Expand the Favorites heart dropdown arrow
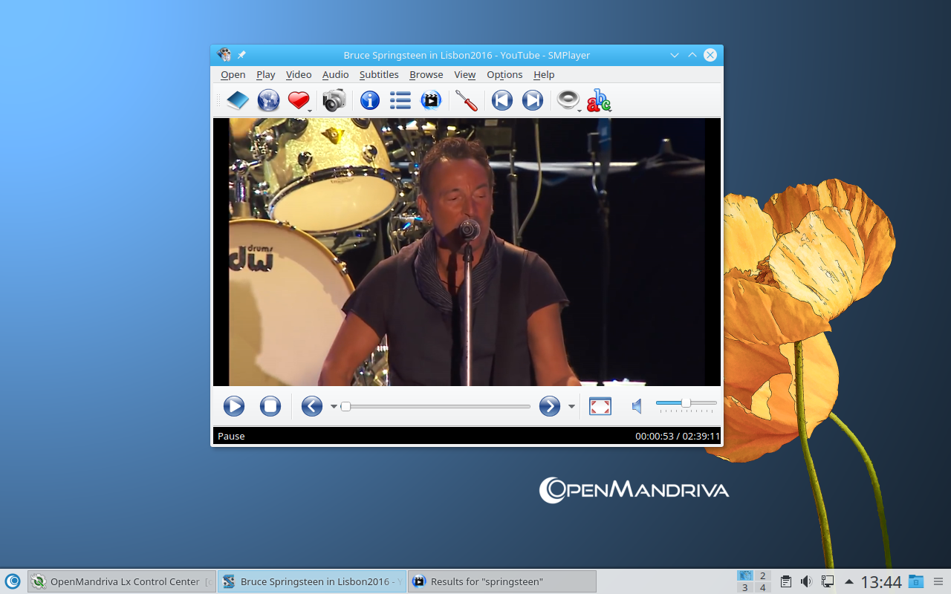This screenshot has height=594, width=951. point(310,111)
